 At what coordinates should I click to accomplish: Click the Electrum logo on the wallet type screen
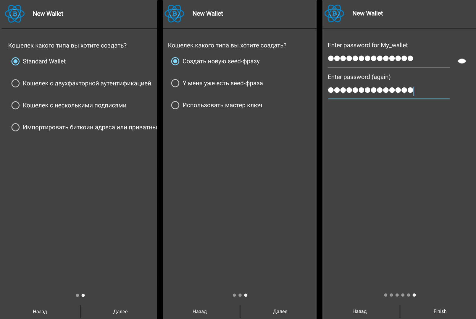[x=14, y=14]
